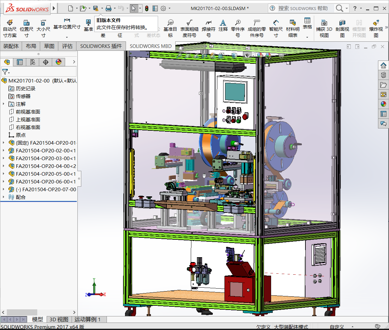Open the File Properties list icon
This screenshot has height=330, width=389.
[155, 8]
